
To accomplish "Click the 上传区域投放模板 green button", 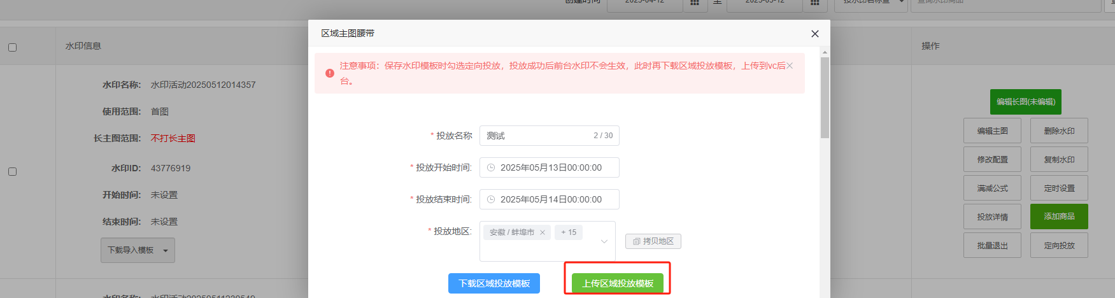I will [x=618, y=283].
